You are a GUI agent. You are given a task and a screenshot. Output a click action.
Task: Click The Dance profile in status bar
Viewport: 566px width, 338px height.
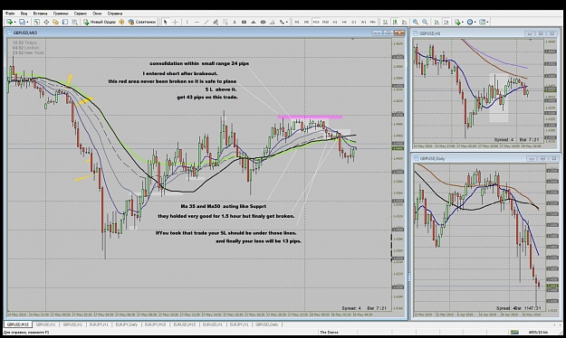click(330, 333)
